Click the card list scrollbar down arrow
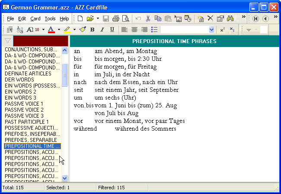The width and height of the screenshot is (281, 194). (65, 178)
